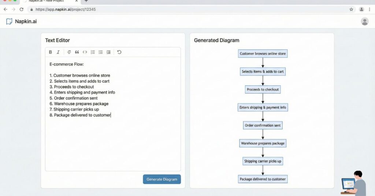Toggle bold formatting in the text editor
Screen dimensions: 375x196
point(51,52)
